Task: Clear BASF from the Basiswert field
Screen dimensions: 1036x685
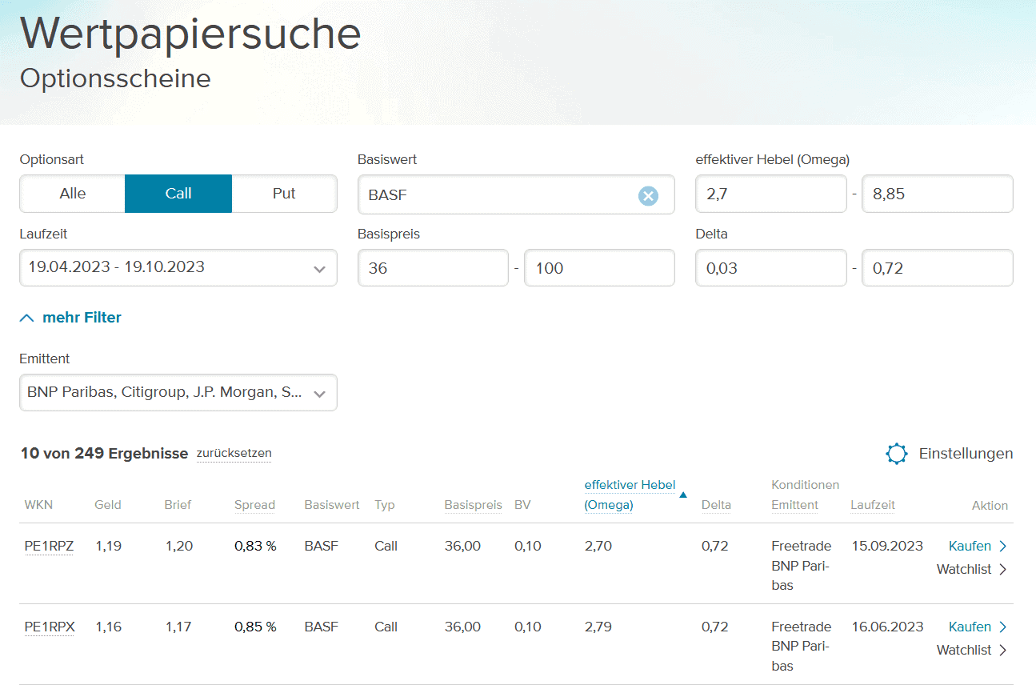Action: (648, 195)
